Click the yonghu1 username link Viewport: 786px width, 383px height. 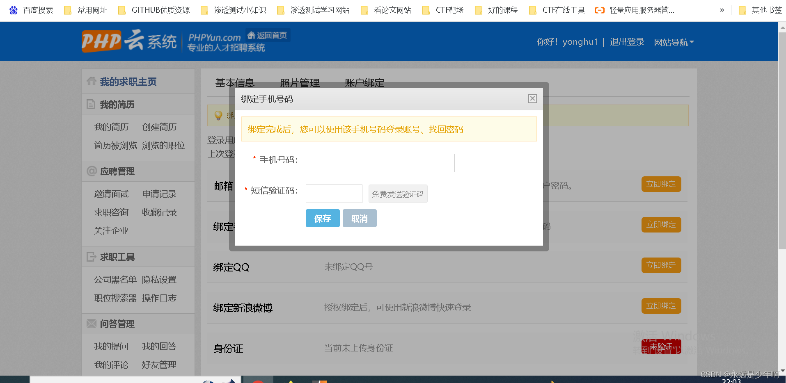click(x=580, y=42)
